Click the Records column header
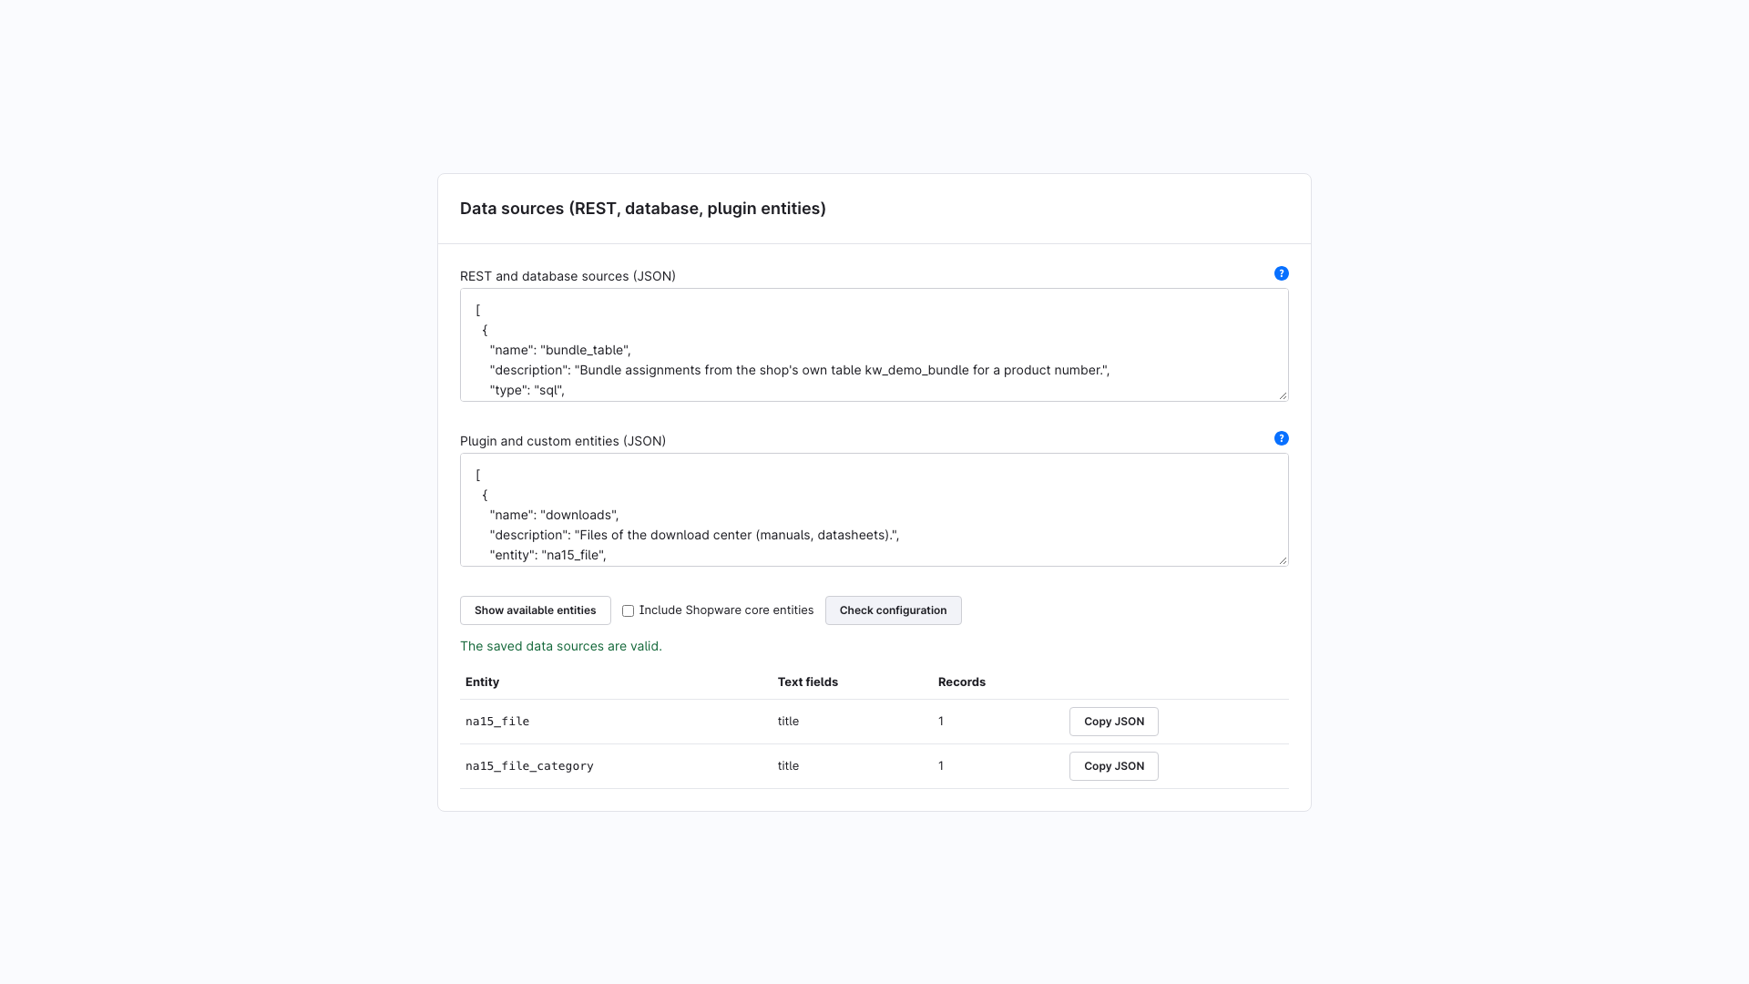The image size is (1749, 984). (961, 682)
